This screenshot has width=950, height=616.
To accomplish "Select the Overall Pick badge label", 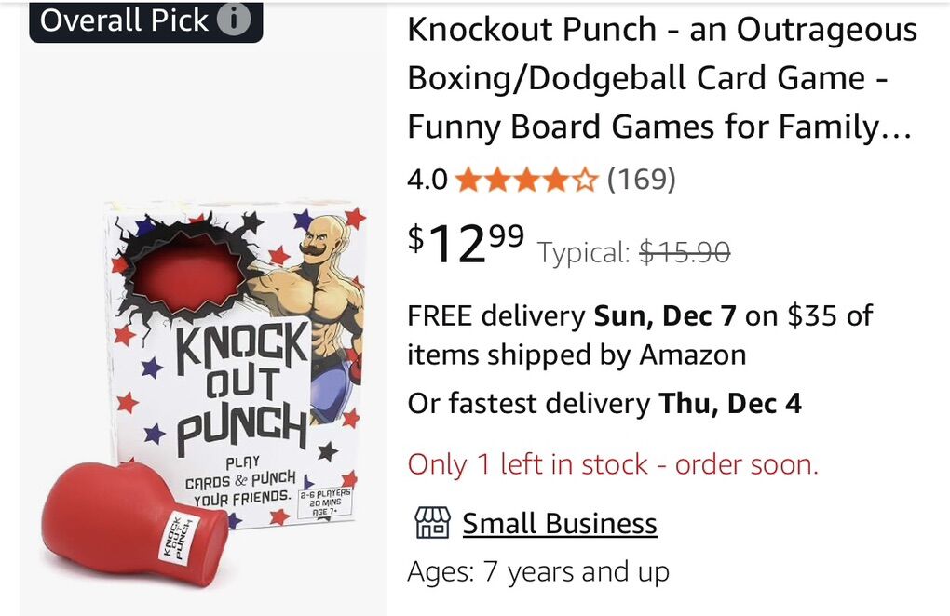I will click(124, 20).
